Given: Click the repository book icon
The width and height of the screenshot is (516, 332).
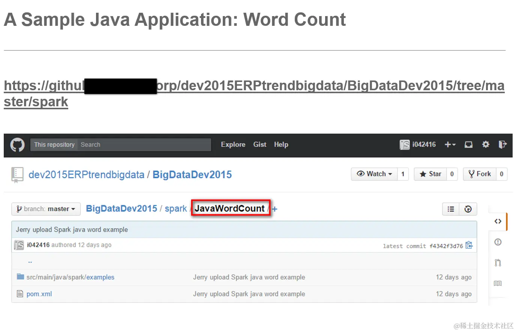Looking at the screenshot, I should [x=17, y=175].
